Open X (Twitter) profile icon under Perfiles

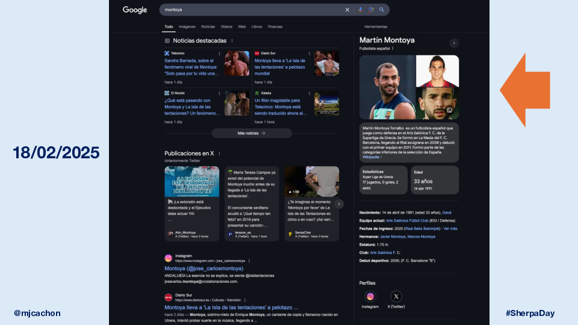pyautogui.click(x=396, y=296)
